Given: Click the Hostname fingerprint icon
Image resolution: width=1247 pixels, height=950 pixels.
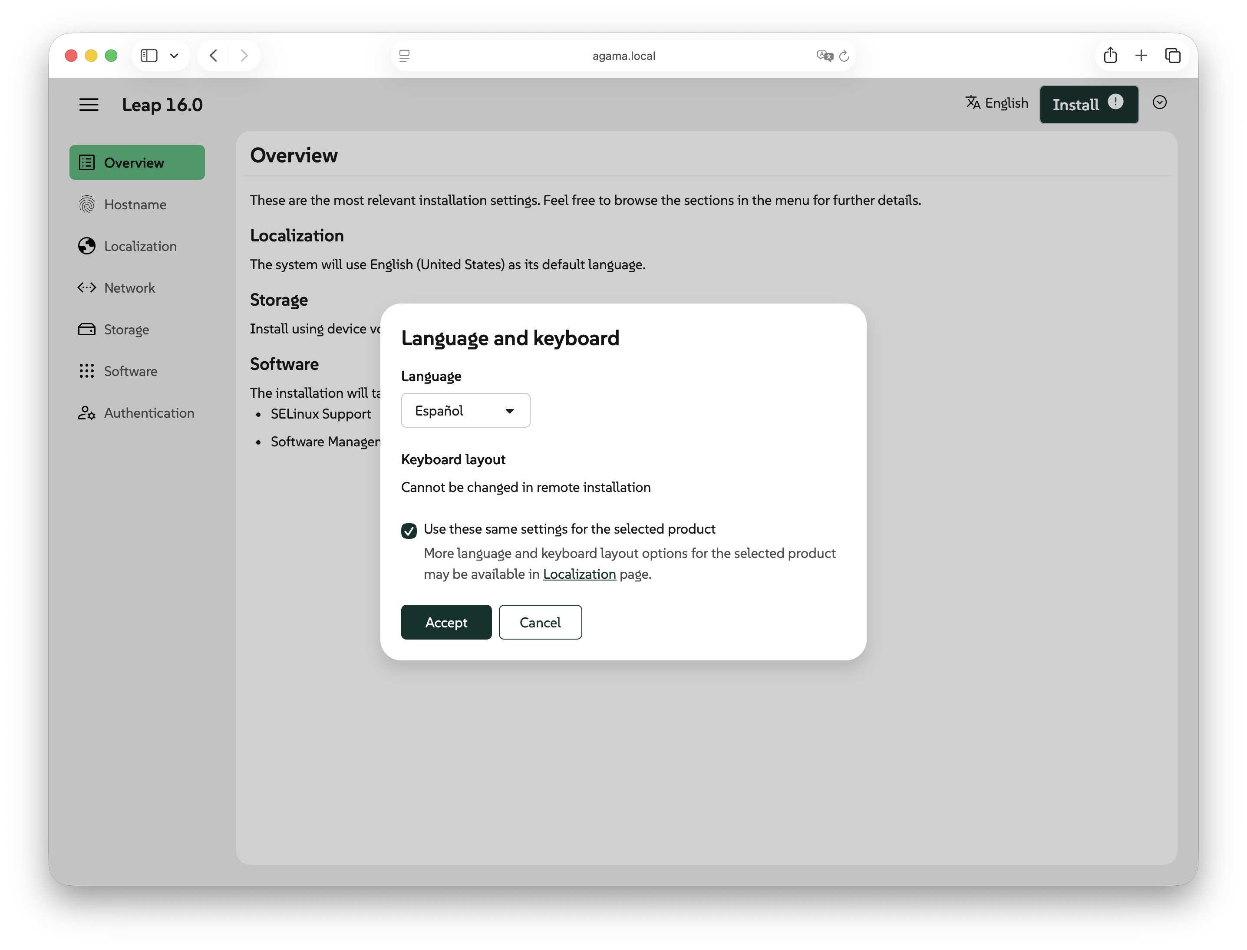Looking at the screenshot, I should pos(86,204).
